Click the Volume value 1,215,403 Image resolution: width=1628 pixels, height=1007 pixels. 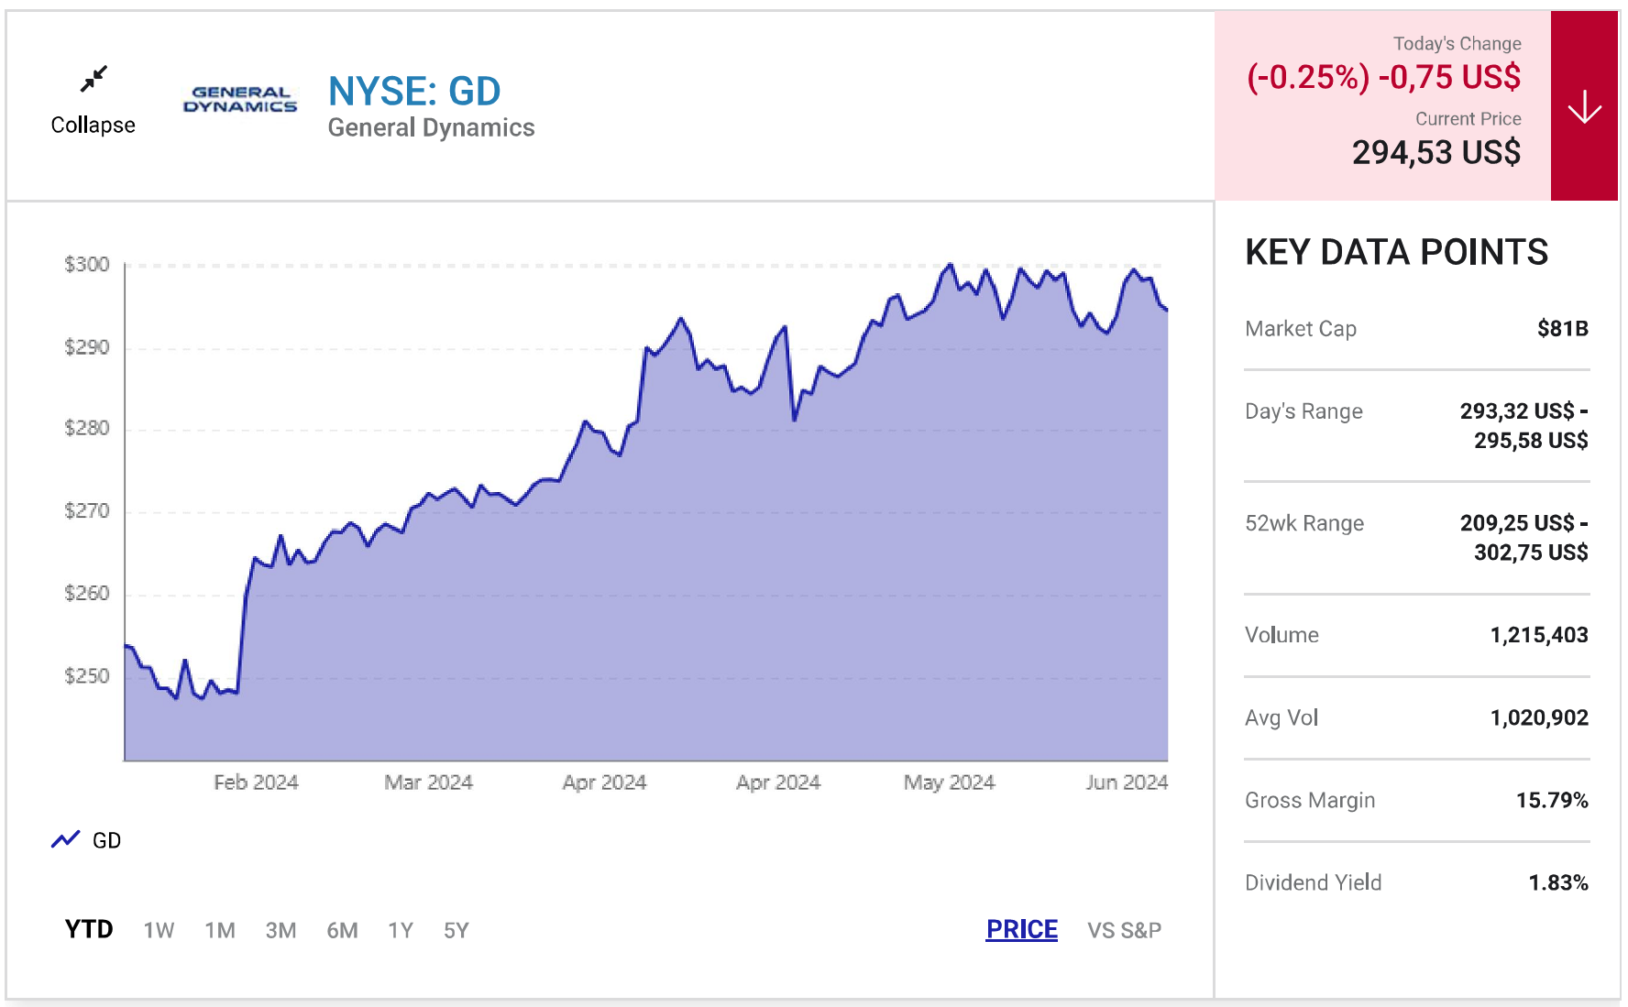tap(1539, 635)
